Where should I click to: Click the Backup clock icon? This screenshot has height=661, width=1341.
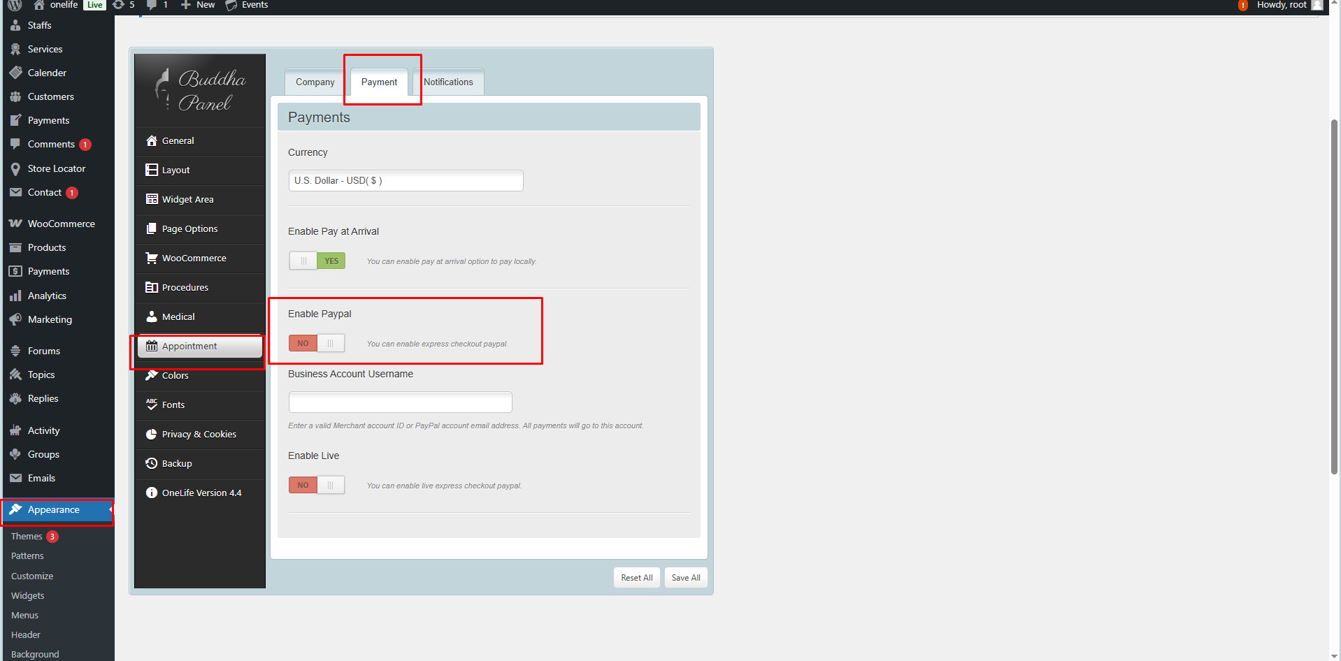[x=152, y=463]
